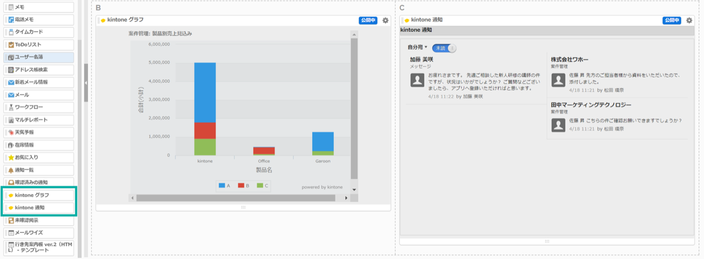
Task: Click avatar beside 株式会社ワホー notification
Action: pyautogui.click(x=558, y=80)
